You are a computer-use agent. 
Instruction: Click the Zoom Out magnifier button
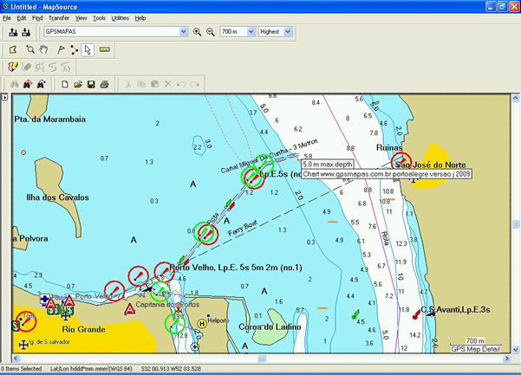[210, 32]
